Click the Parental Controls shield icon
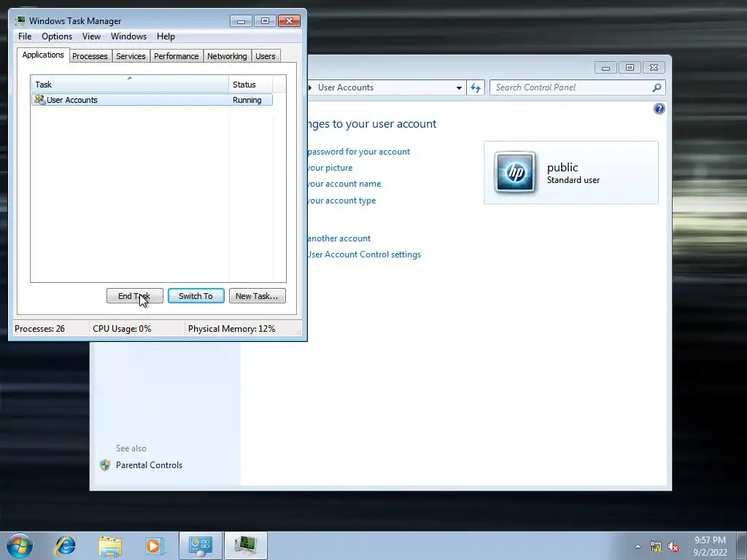747x560 pixels. click(x=105, y=465)
